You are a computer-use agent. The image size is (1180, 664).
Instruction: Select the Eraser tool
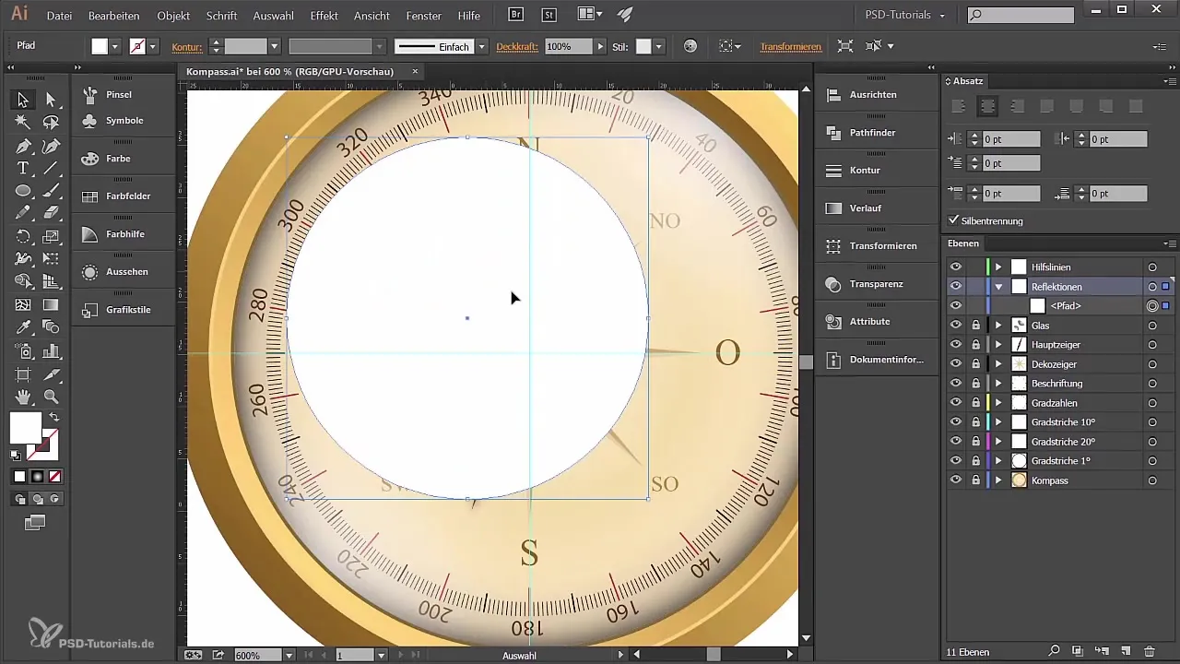coord(51,213)
